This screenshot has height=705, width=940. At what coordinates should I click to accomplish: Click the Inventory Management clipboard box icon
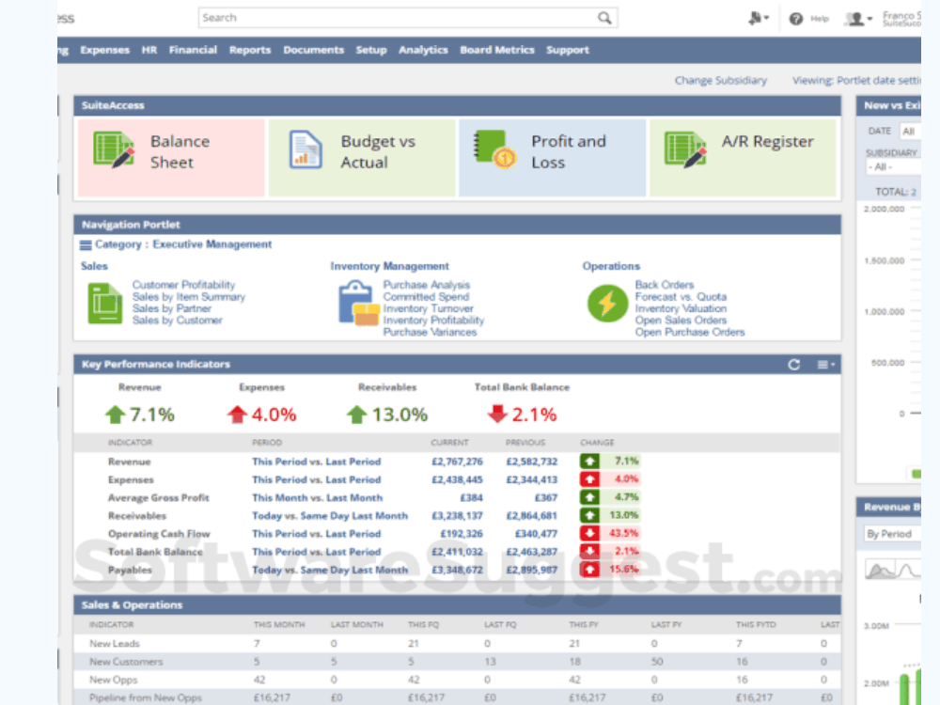[x=359, y=304]
